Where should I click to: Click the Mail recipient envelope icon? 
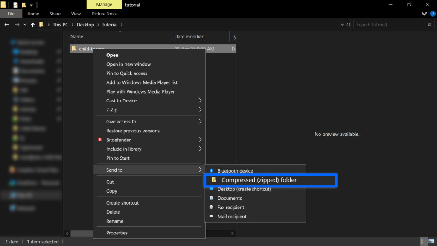[x=211, y=216]
